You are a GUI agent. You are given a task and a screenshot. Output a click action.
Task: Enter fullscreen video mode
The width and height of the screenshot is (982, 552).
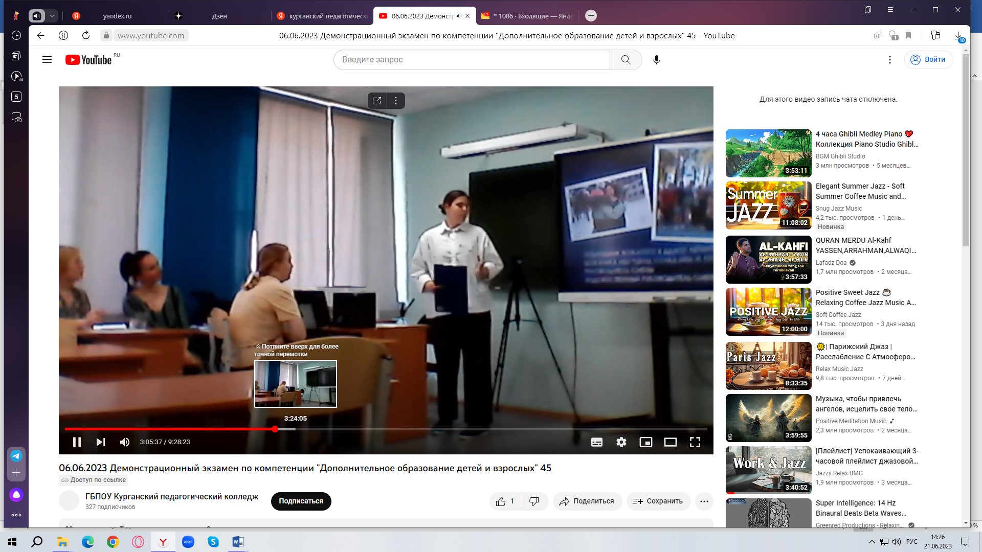[x=695, y=442]
